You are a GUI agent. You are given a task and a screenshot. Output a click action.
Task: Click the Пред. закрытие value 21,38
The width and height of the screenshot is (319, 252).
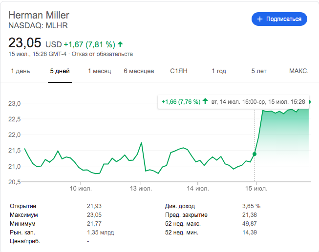click(x=250, y=215)
